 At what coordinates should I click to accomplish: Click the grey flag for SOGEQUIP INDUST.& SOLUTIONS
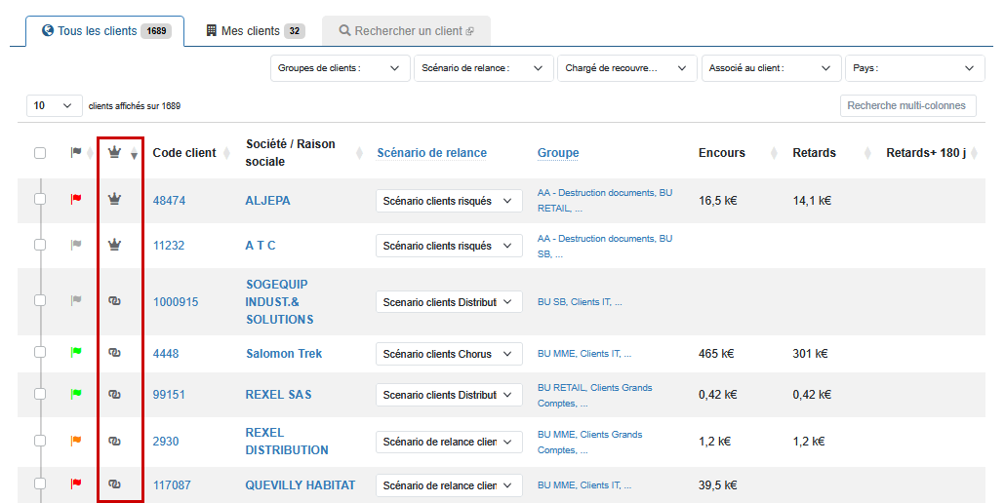click(76, 300)
